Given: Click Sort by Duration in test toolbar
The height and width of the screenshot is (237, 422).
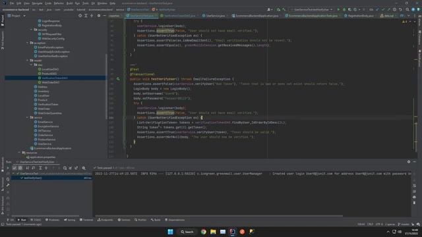Looking at the screenshot, I should (34, 168).
